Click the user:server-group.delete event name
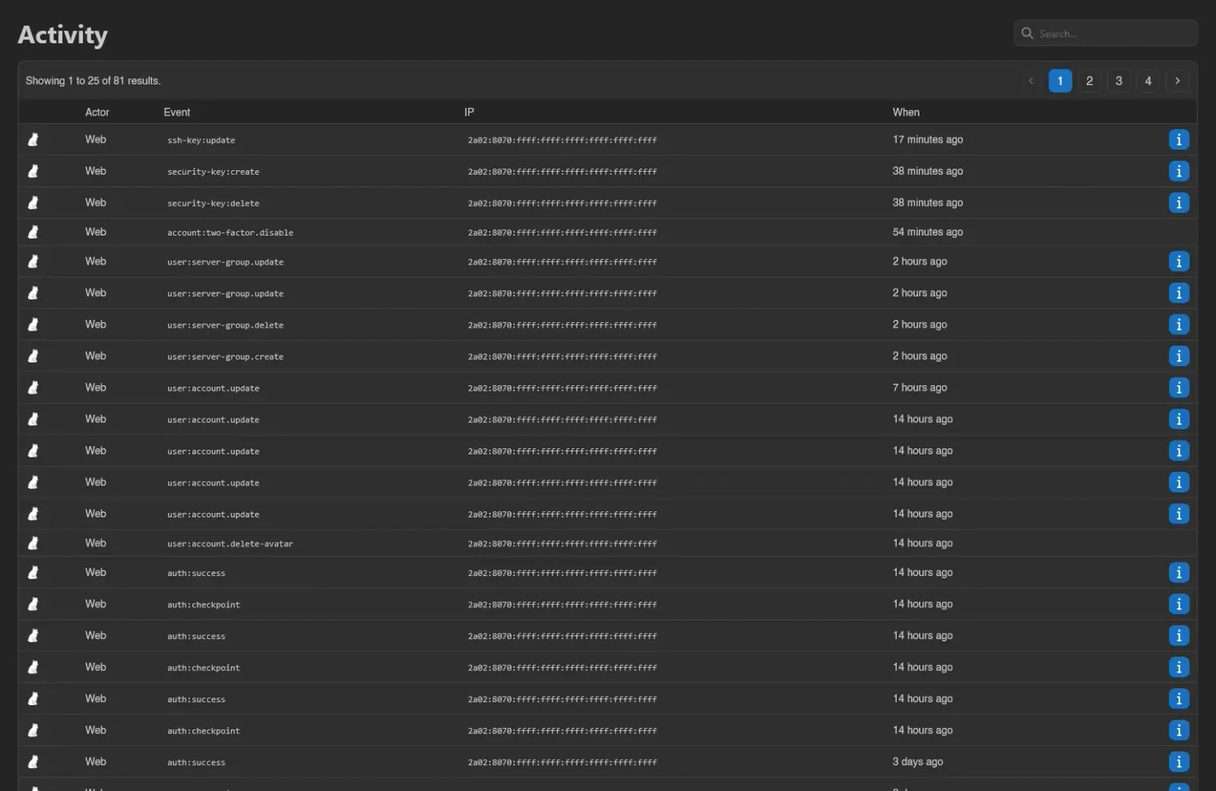The width and height of the screenshot is (1216, 791). [x=226, y=325]
